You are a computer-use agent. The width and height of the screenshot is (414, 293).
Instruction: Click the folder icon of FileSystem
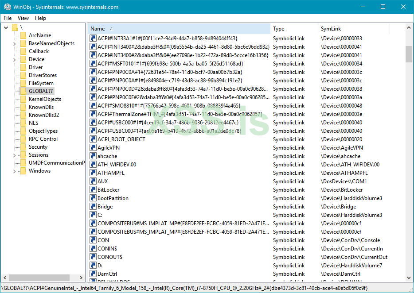23,83
